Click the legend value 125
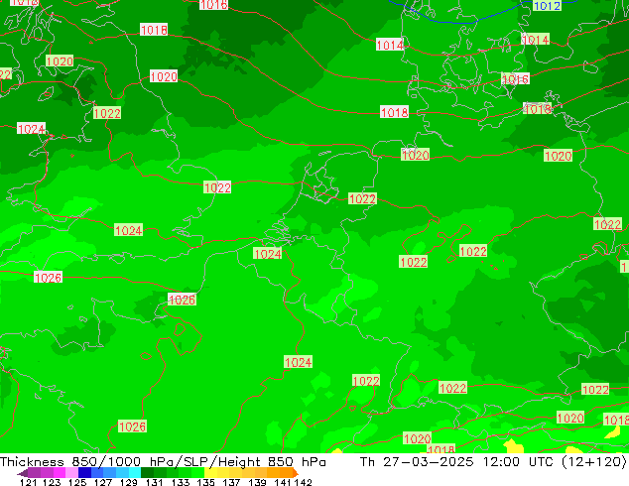 pos(77,482)
